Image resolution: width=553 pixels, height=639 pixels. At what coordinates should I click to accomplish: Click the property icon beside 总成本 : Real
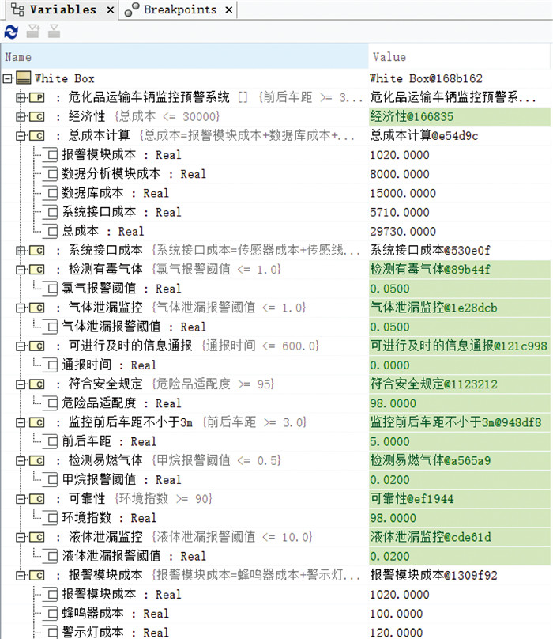click(x=50, y=231)
